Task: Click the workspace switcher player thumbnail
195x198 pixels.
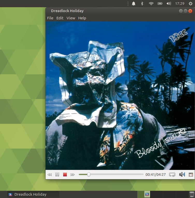Action: click(147, 194)
